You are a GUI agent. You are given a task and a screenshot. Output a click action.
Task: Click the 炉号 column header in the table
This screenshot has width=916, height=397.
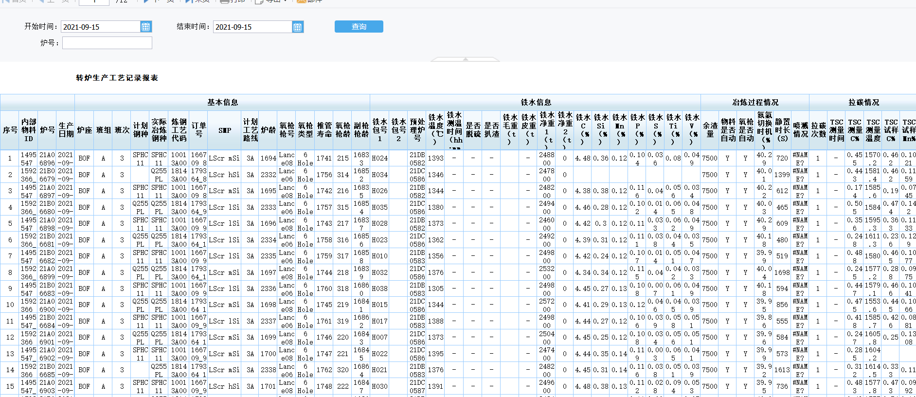point(47,130)
